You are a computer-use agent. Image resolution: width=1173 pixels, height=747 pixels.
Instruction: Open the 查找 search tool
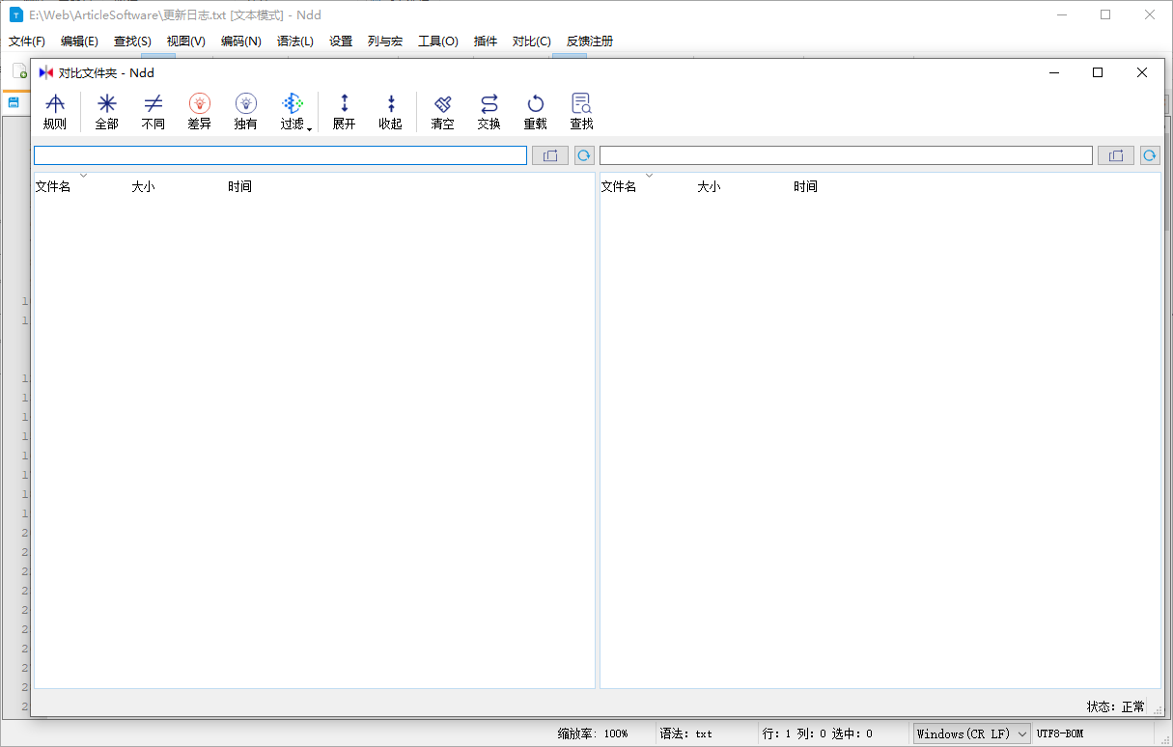pos(581,111)
